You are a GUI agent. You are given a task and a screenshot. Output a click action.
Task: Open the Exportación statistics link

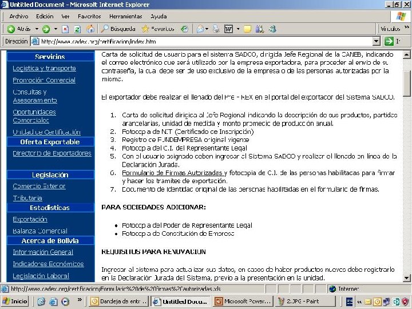click(30, 219)
